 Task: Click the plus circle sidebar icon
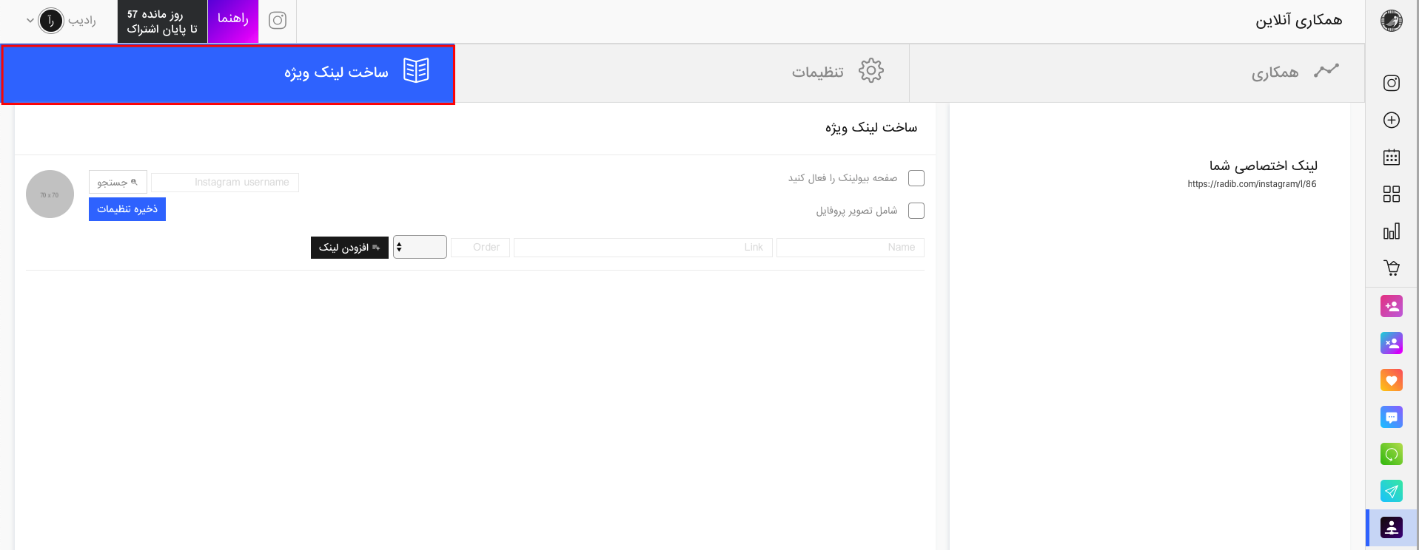point(1391,120)
